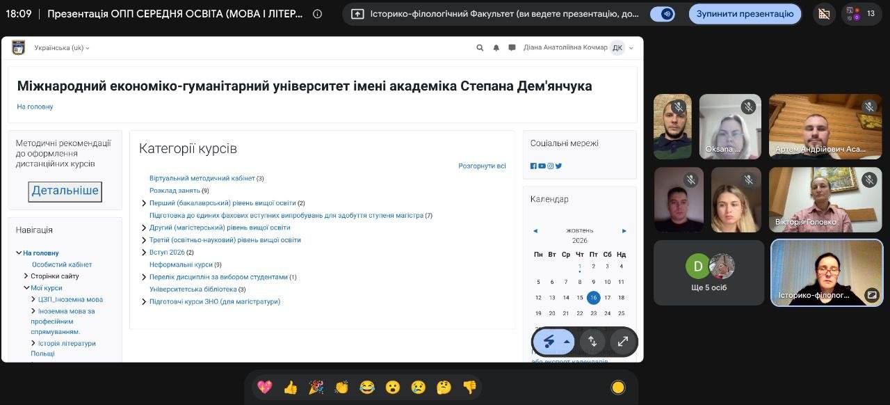Screen dimensions: 890x405
Task: Expand Перелік дисциплін за вибором студентами category
Action: pos(144,277)
